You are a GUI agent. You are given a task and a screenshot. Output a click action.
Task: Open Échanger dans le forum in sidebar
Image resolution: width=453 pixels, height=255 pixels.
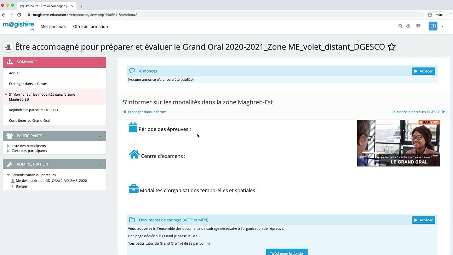coord(28,84)
